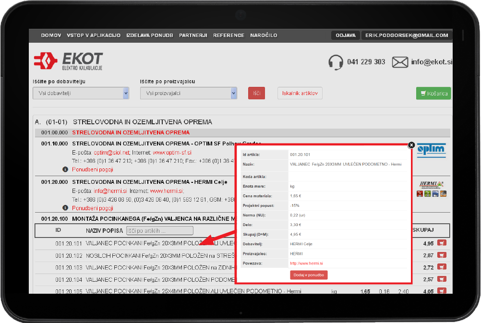Add the 4,05 row item to cart
This screenshot has height=323, width=481.
(x=442, y=290)
